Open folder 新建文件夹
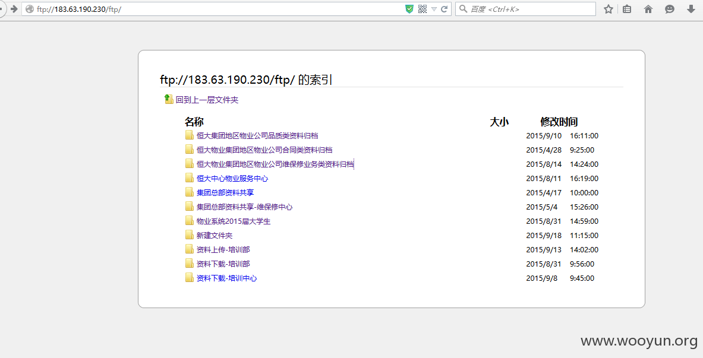Viewport: 703px width, 358px height. point(215,236)
